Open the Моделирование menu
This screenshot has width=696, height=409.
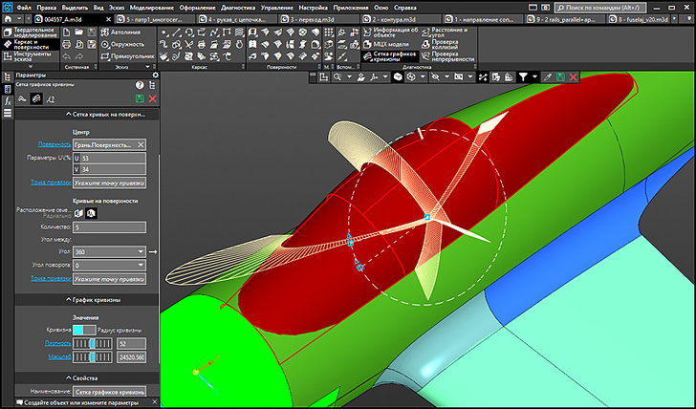152,8
